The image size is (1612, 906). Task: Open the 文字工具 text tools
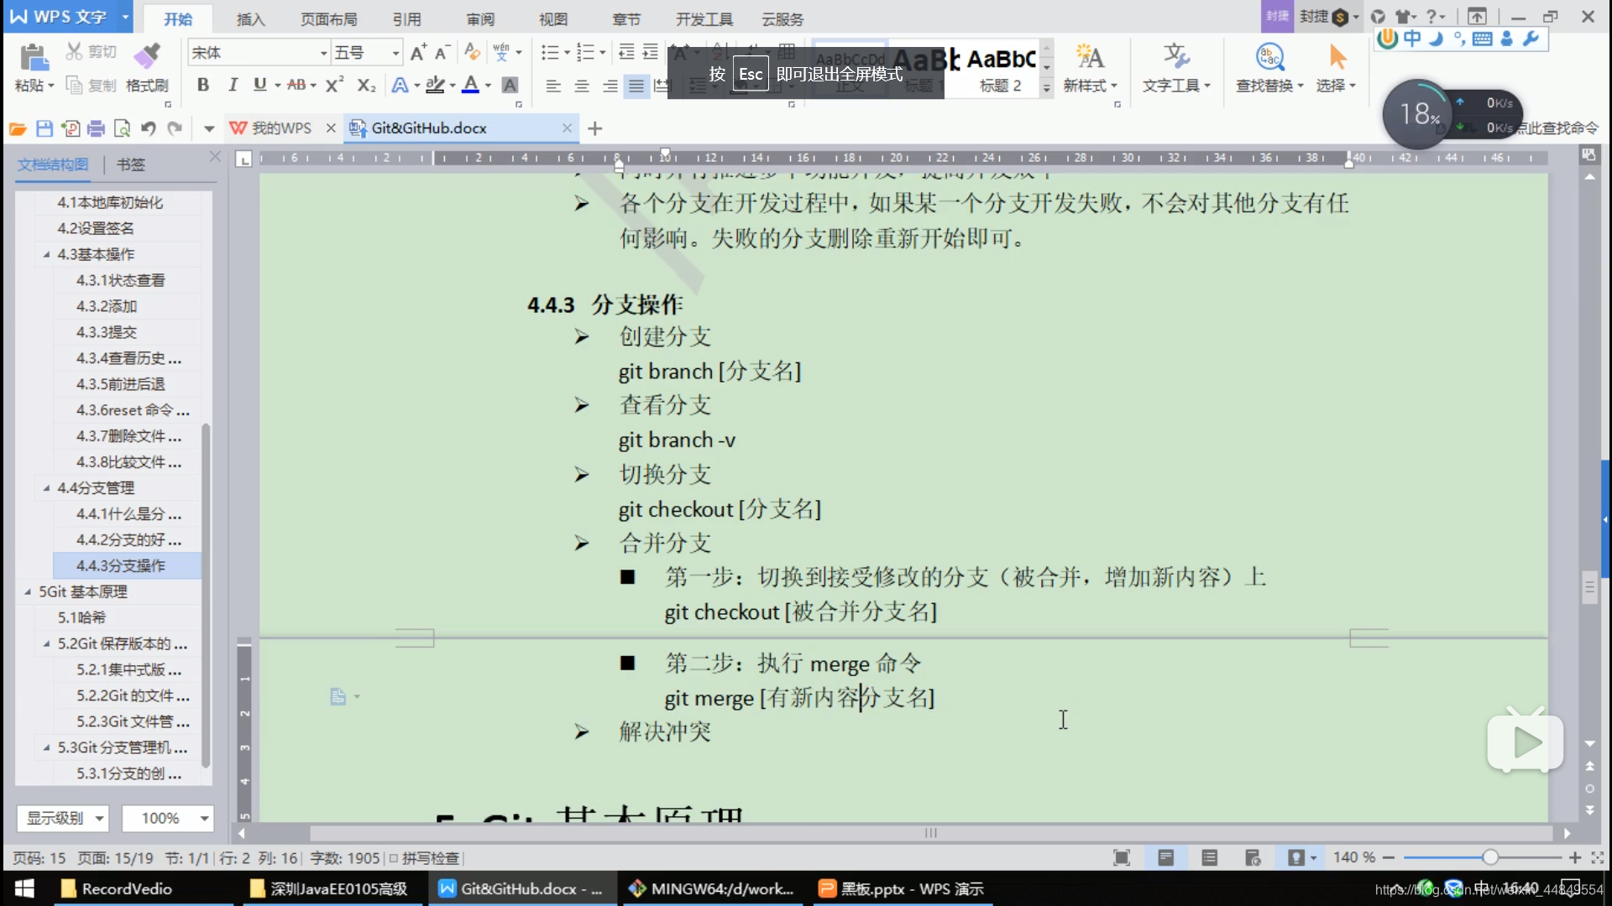(1176, 68)
